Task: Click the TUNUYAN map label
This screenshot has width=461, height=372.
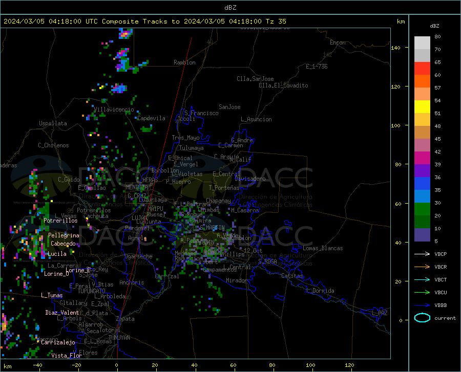Action: coord(119,338)
